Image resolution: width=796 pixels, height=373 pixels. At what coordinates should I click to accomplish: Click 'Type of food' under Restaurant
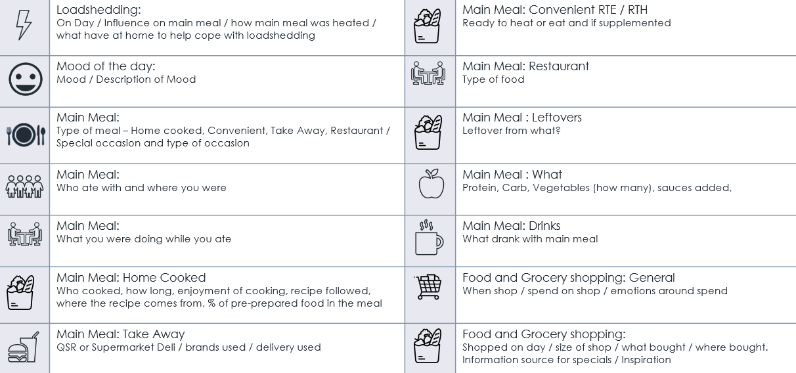tap(493, 79)
